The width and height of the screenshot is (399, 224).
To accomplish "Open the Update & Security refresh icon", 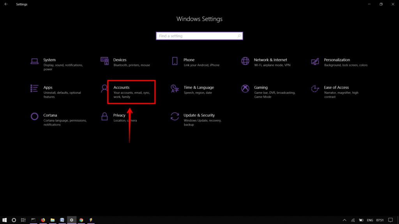I will click(175, 116).
